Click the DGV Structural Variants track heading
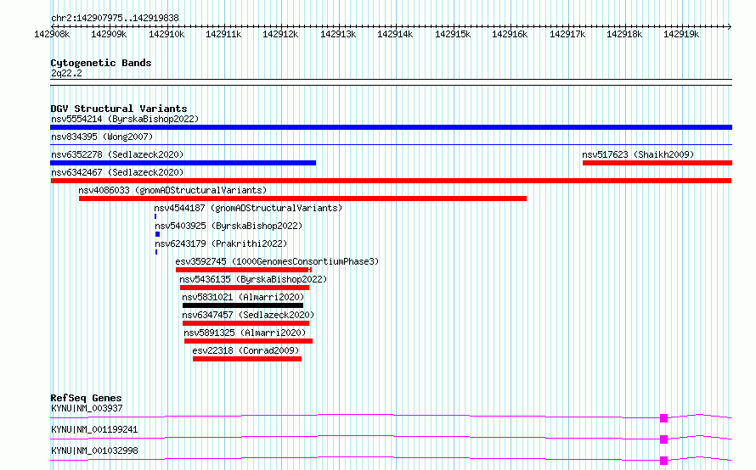 pos(119,109)
